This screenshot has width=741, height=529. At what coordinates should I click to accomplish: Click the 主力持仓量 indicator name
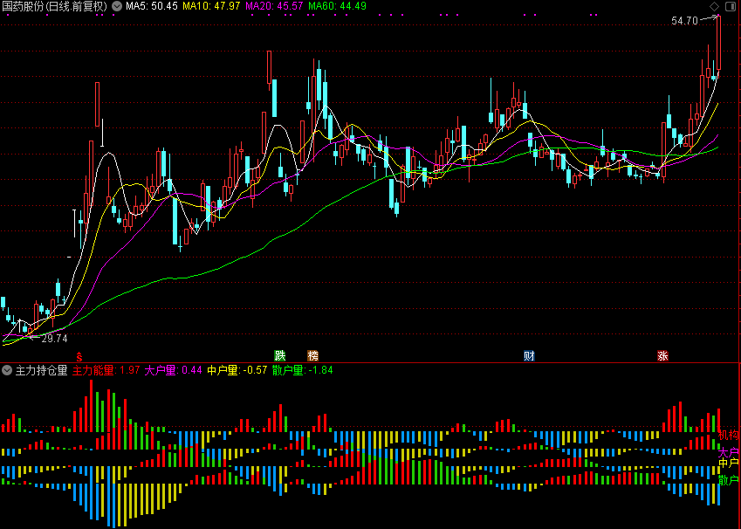(x=42, y=370)
